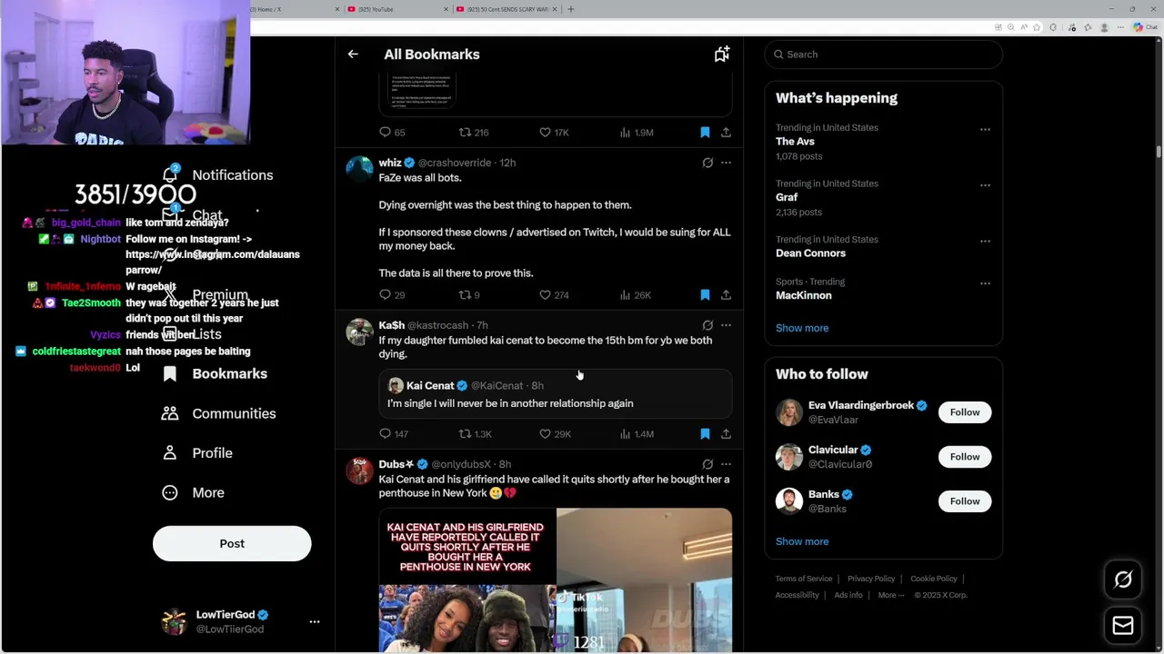Open Dean Connors trending topic
Viewport: 1164px width, 654px height.
click(810, 253)
